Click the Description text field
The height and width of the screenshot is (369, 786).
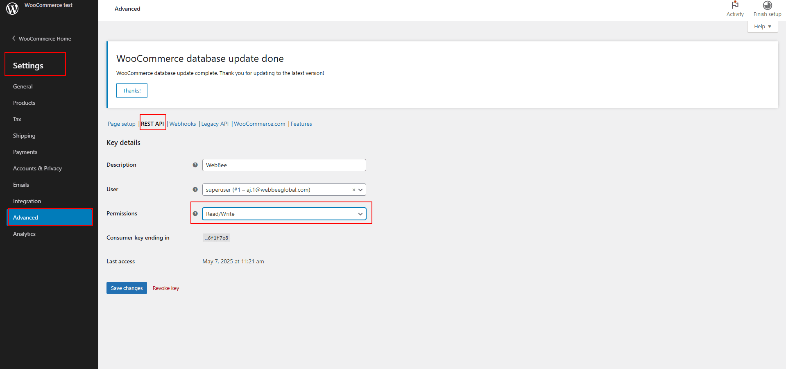coord(284,165)
